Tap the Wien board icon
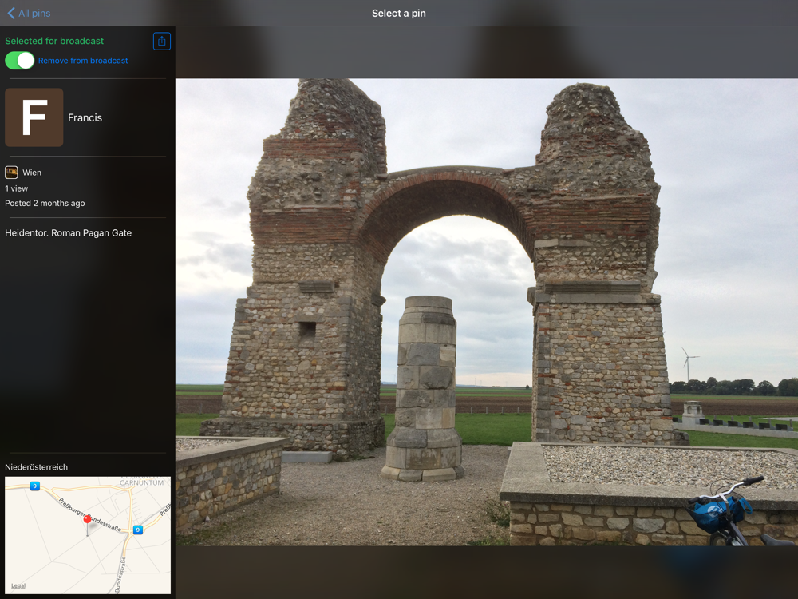Image resolution: width=798 pixels, height=599 pixels. (x=11, y=173)
